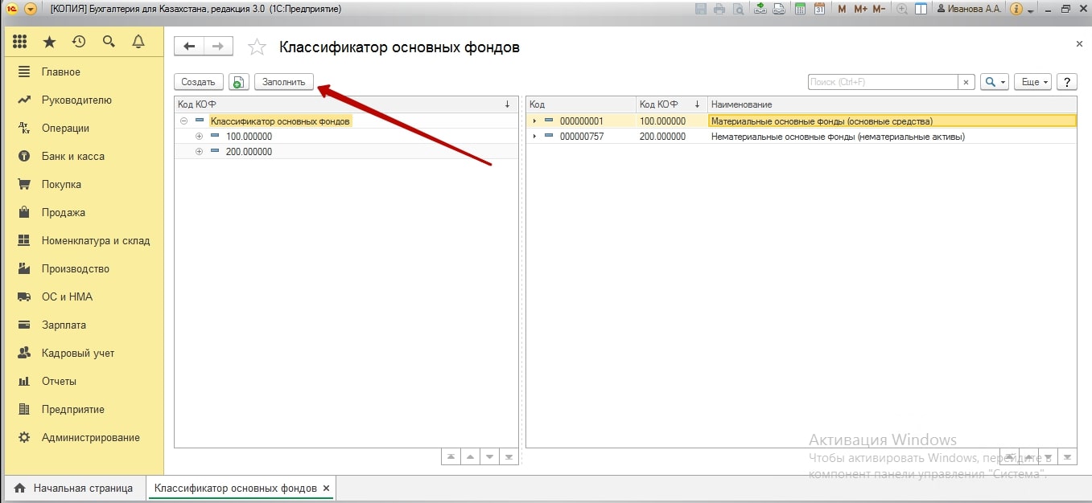The image size is (1092, 503).
Task: Select the Нематериальные основные фонды row
Action: pos(837,137)
